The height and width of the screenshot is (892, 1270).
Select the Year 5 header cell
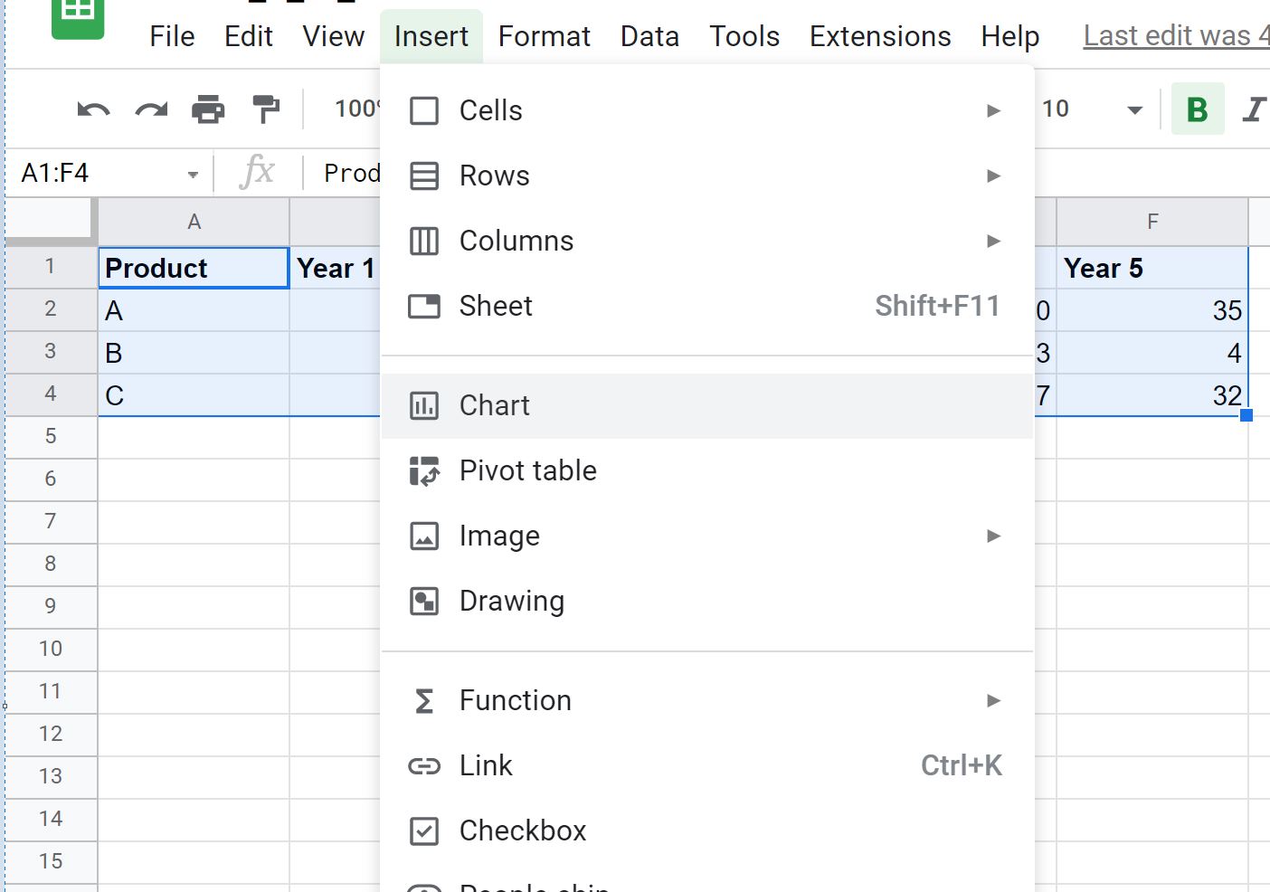click(1152, 268)
